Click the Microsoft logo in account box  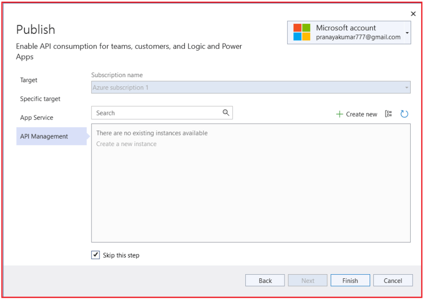coord(302,32)
